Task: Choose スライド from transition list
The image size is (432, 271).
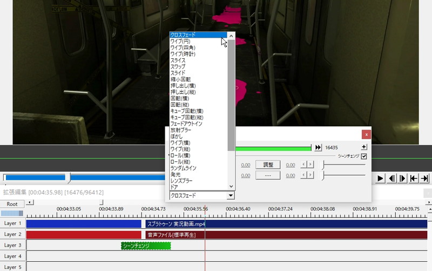Action: tap(198, 73)
